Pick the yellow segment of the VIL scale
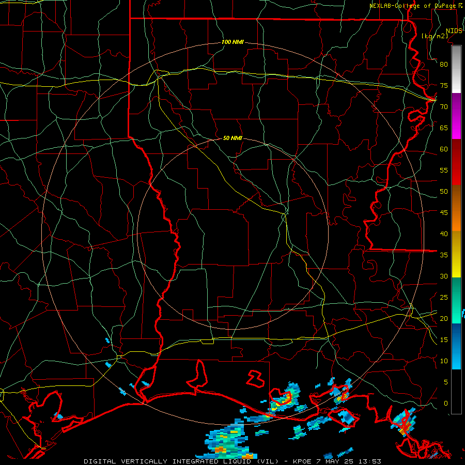 pyautogui.click(x=456, y=254)
